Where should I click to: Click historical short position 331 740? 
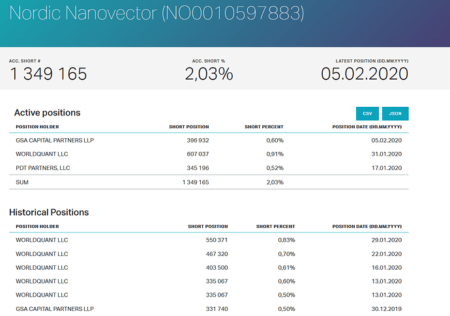click(217, 309)
